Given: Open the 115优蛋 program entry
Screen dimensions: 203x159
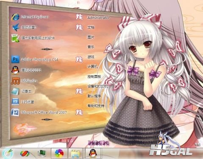Looking at the screenshot, I should pyautogui.click(x=22, y=102).
